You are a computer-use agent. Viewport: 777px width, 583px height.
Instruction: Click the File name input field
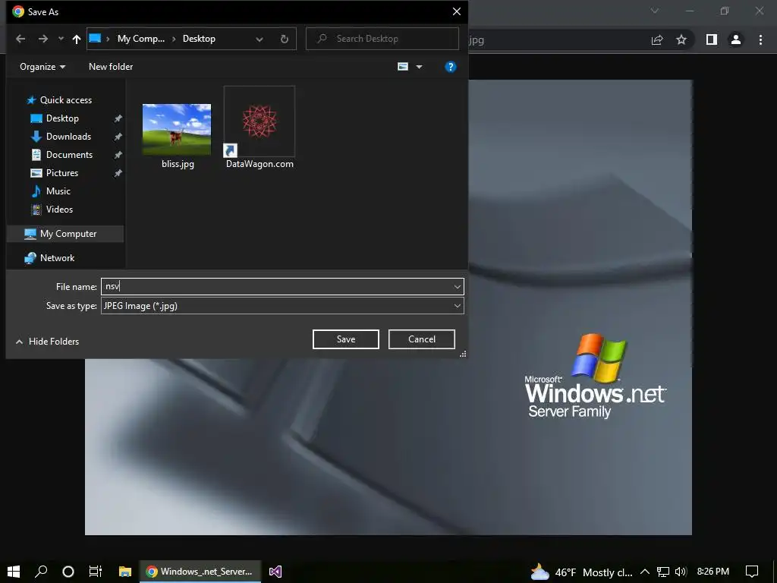point(276,286)
